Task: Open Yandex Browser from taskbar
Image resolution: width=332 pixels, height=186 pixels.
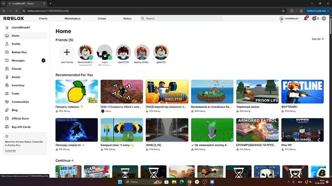Action: 197,182
